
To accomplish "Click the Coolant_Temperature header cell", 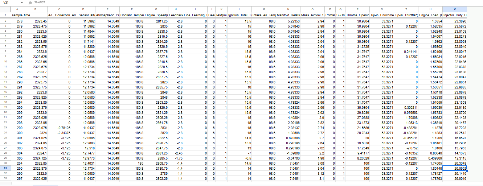I will pos(132,15).
